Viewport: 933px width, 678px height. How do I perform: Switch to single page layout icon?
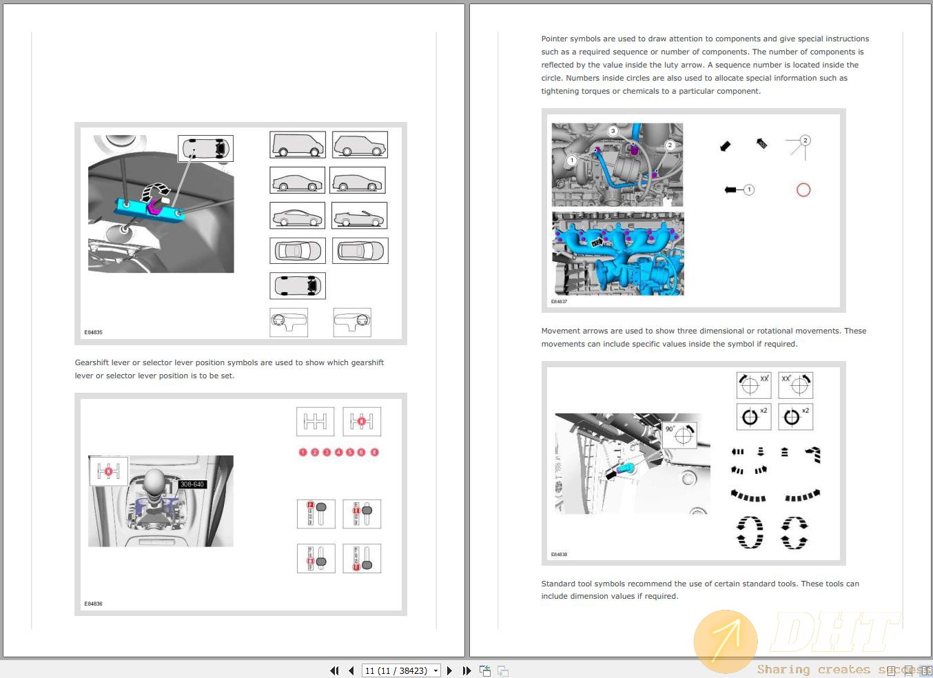coord(892,670)
